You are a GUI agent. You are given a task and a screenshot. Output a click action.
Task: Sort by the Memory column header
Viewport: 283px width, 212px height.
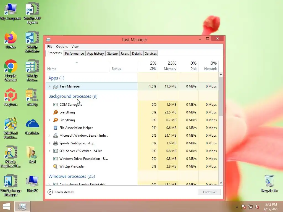tap(168, 66)
